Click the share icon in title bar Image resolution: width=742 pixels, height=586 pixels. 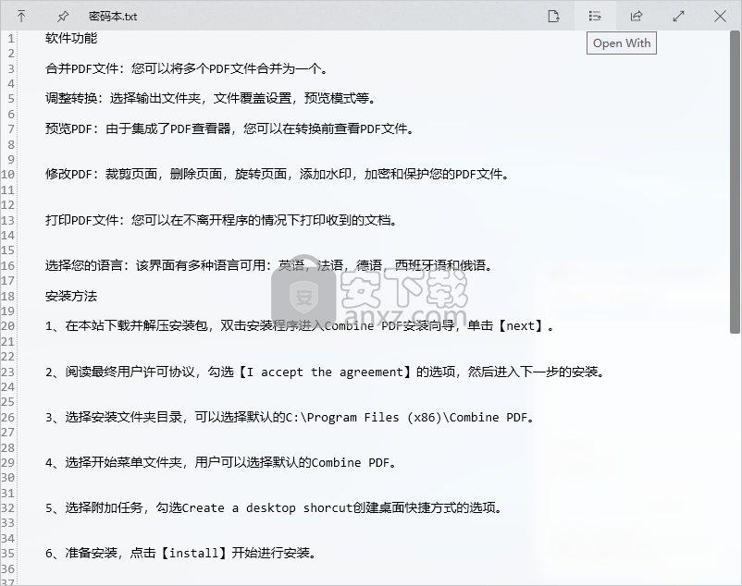pyautogui.click(x=637, y=16)
